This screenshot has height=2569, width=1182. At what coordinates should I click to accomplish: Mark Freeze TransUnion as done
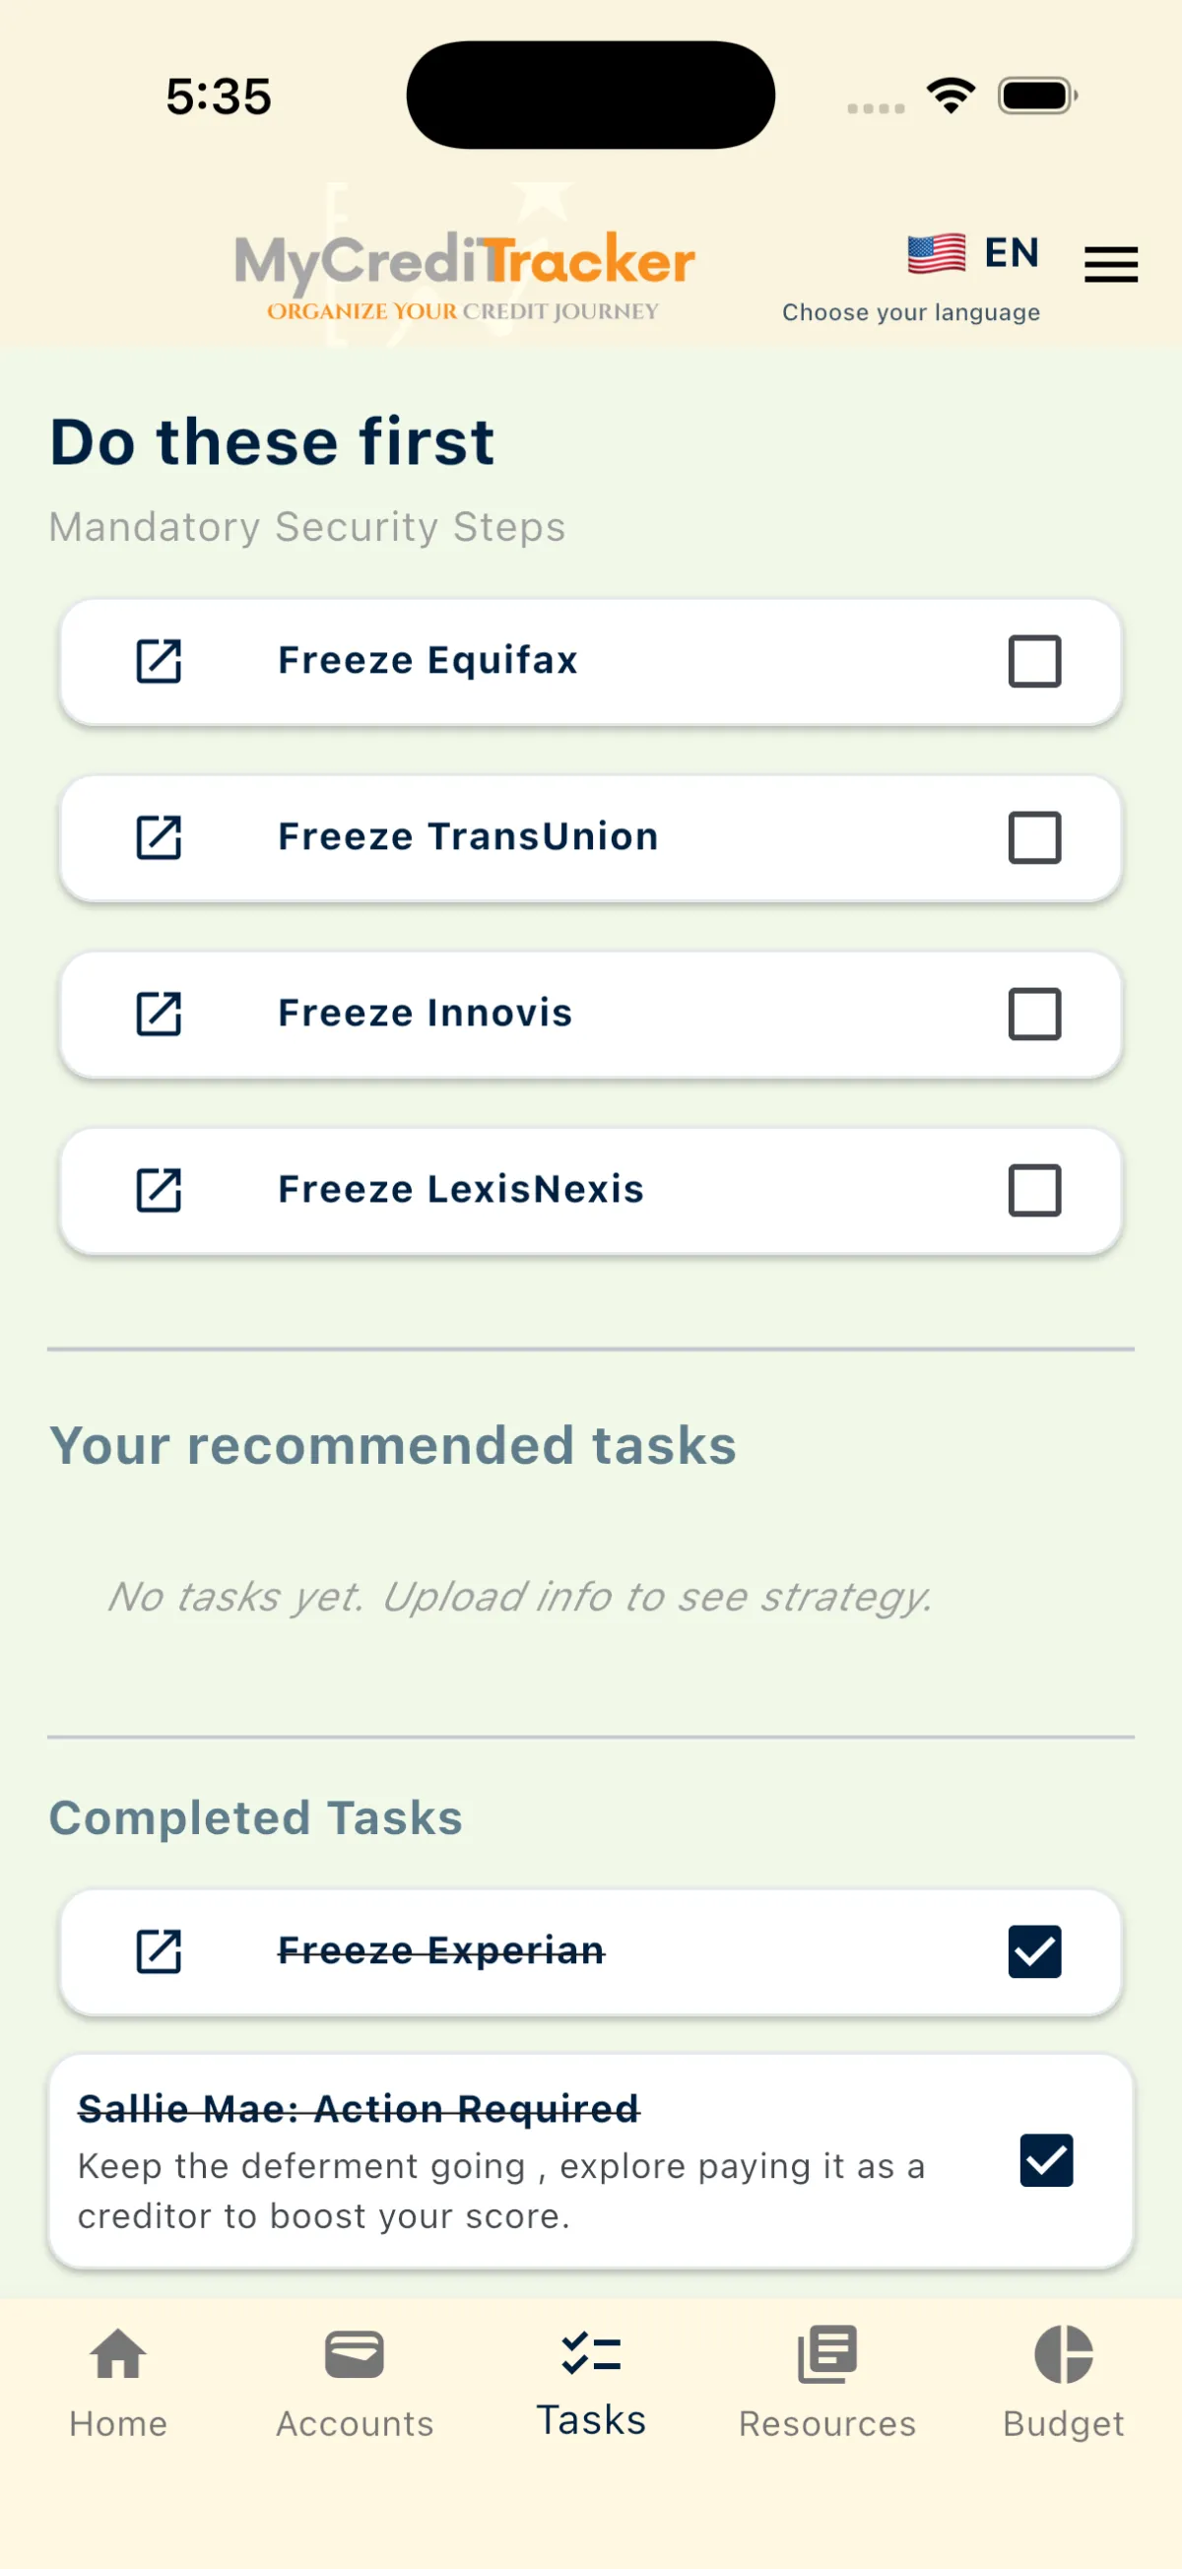[x=1034, y=837]
